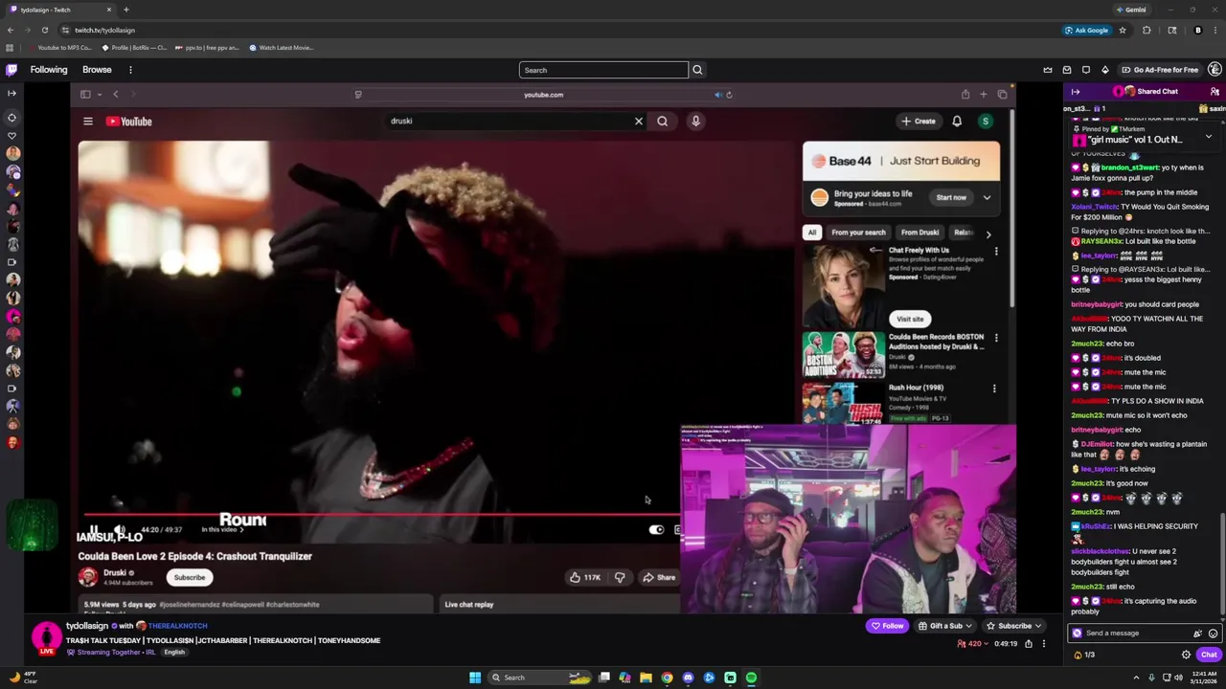Bookmark this tab with star icon

tap(1123, 30)
